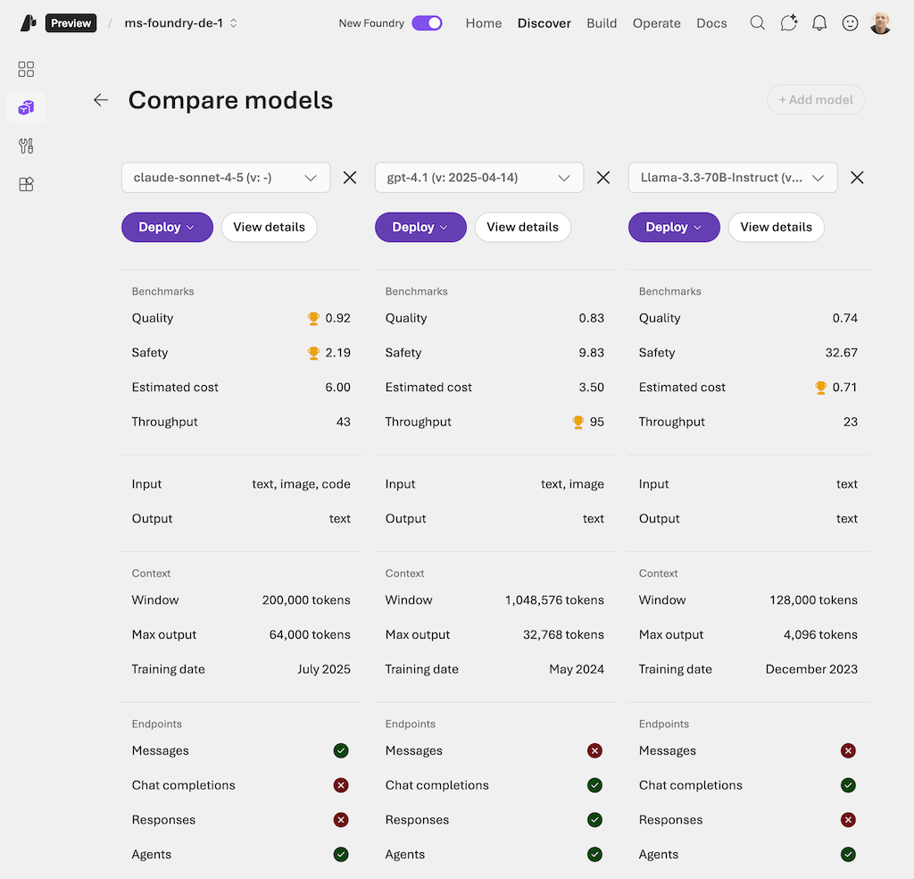Viewport: 914px width, 879px height.
Task: Go to the Build tab
Action: 602,23
